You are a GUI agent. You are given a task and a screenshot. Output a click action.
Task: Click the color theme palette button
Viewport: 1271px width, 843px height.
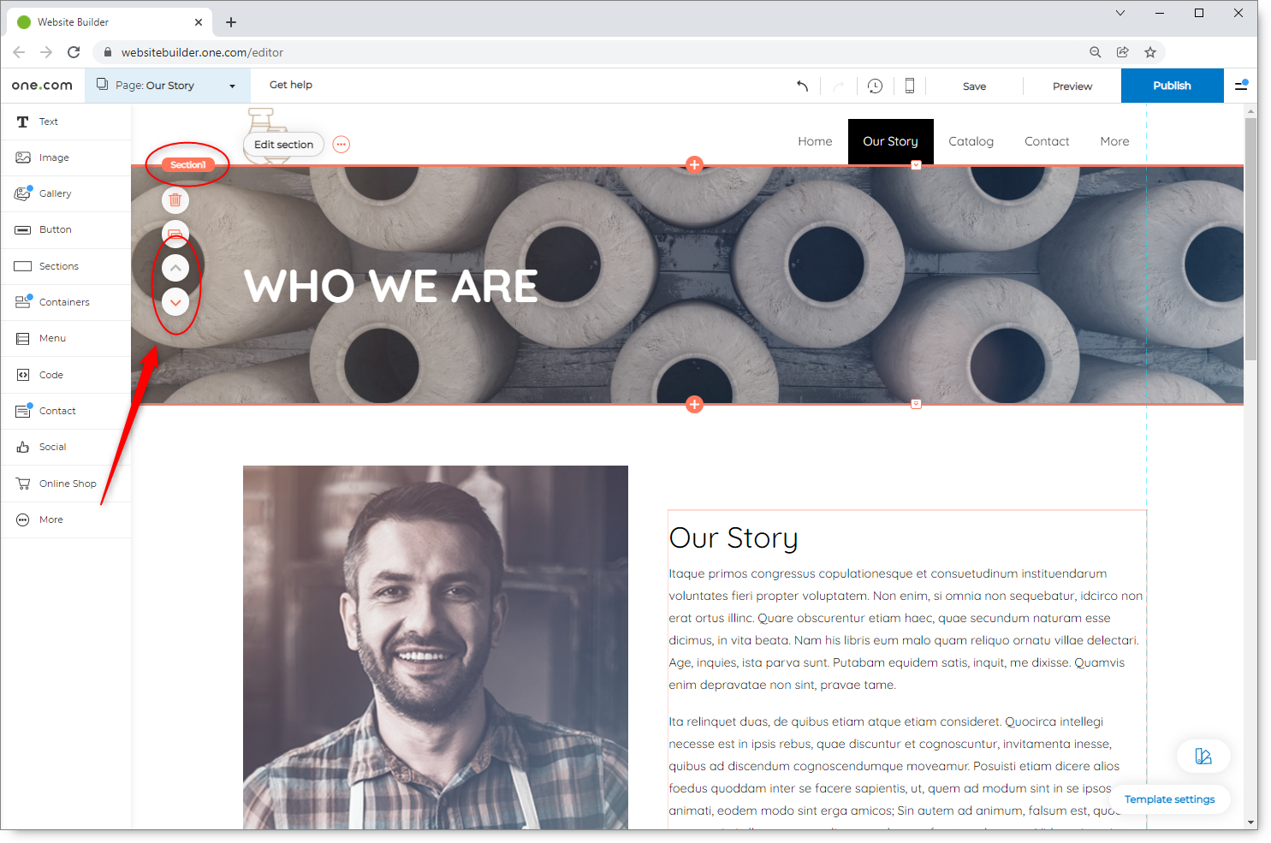click(x=1203, y=756)
